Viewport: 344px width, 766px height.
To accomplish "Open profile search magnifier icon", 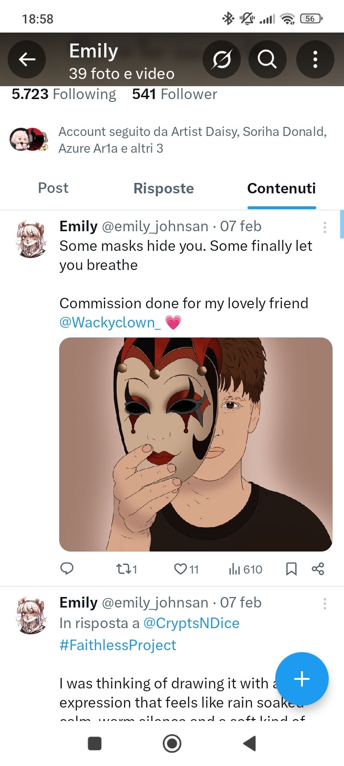I will [x=267, y=59].
